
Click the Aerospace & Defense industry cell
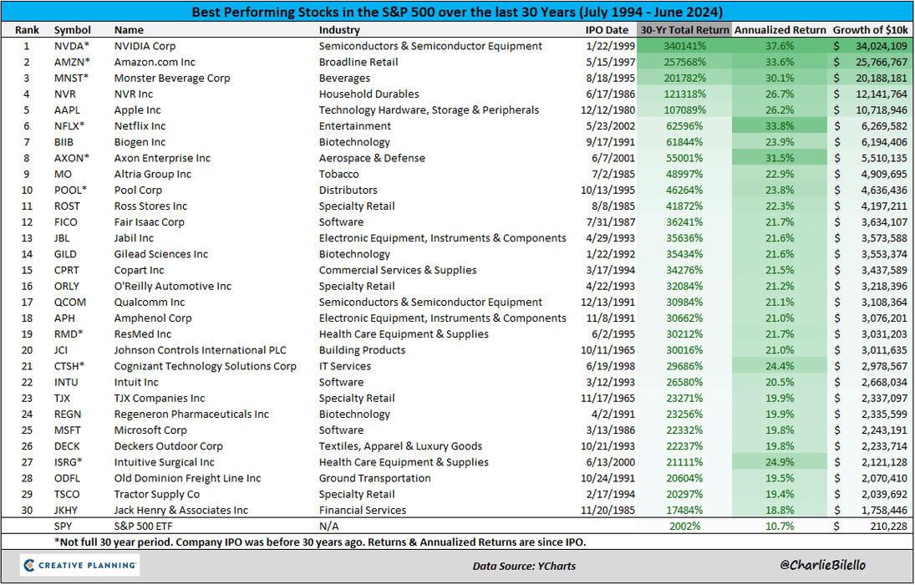[x=372, y=158]
